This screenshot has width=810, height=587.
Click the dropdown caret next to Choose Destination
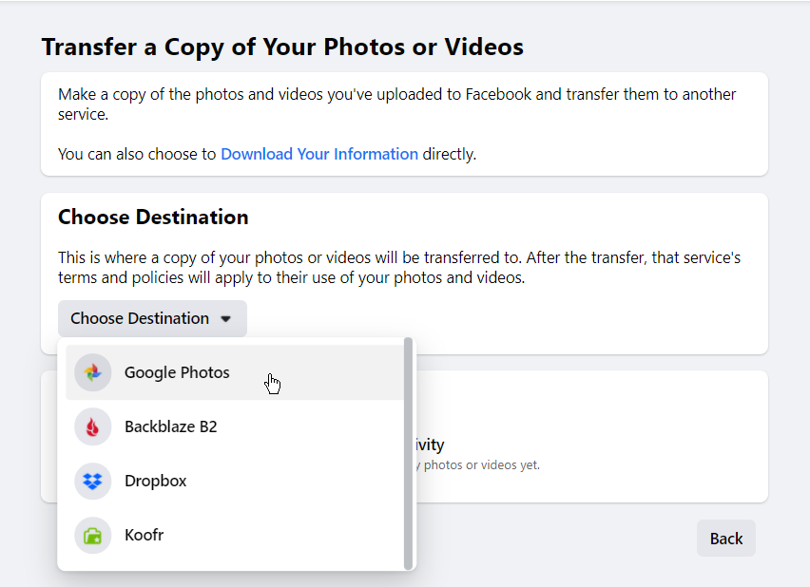point(225,319)
